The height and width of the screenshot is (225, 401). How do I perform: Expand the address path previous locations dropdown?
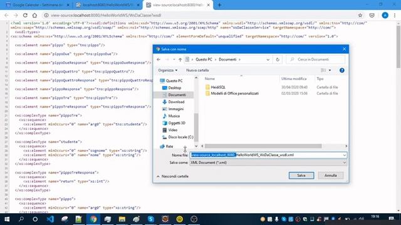click(x=268, y=59)
